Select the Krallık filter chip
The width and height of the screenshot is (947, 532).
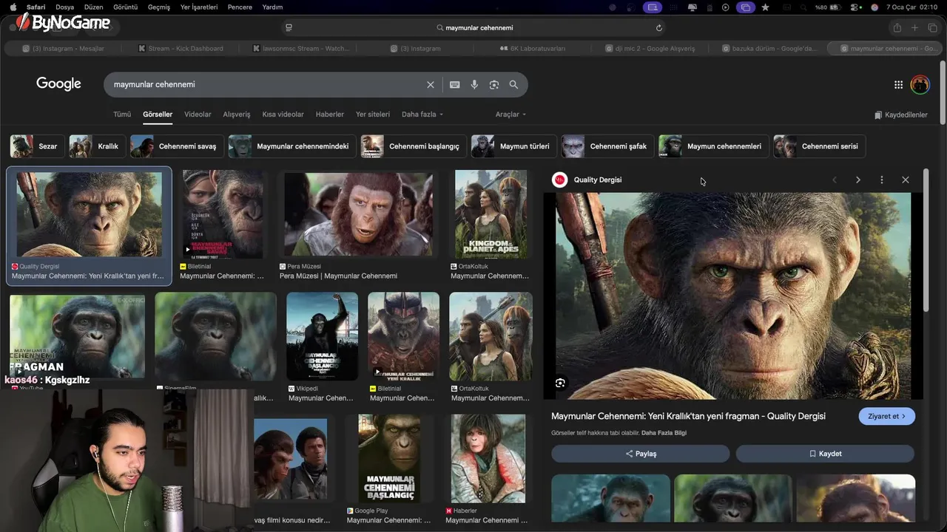click(96, 146)
